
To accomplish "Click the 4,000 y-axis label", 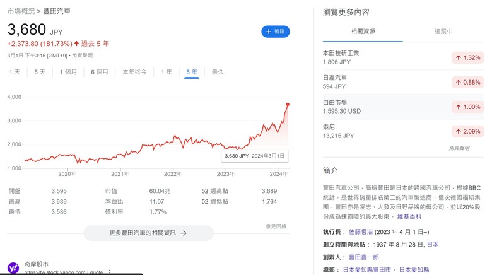I will (x=14, y=97).
